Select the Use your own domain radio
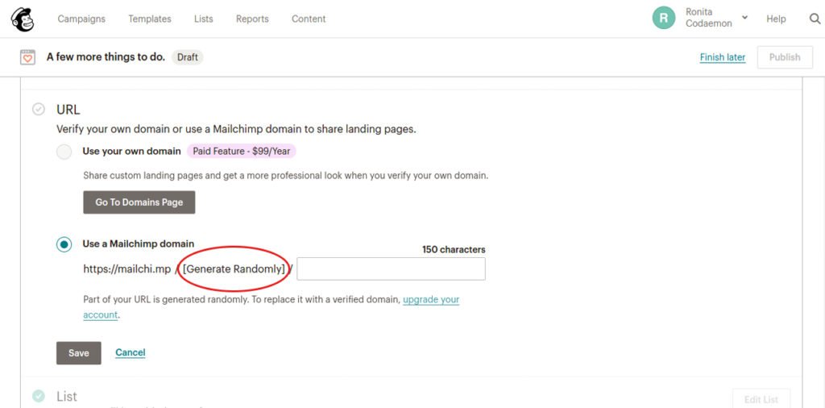 coord(64,152)
